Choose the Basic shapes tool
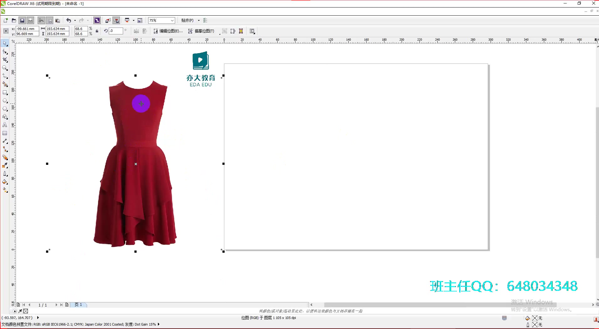The width and height of the screenshot is (599, 329). [5, 117]
